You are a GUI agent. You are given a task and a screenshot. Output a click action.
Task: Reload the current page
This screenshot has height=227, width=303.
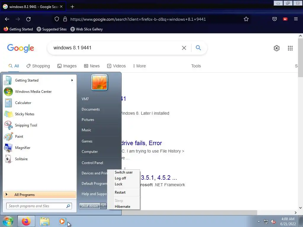(x=28, y=19)
